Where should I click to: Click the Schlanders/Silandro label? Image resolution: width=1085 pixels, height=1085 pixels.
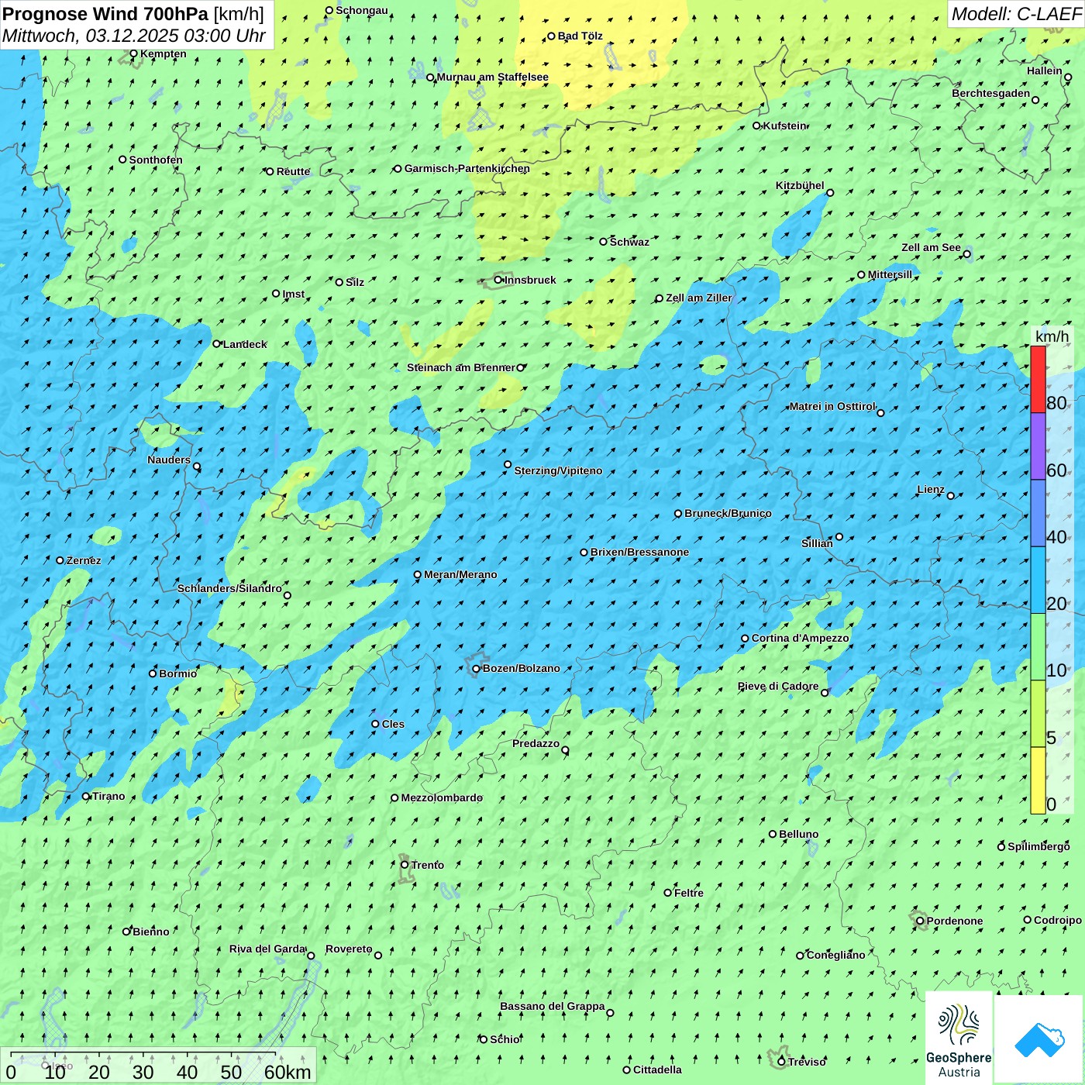(x=229, y=588)
